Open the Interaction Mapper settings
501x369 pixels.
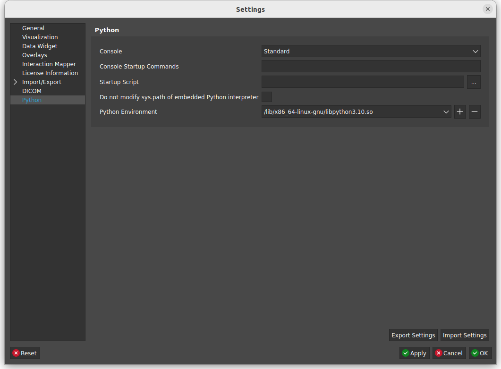(x=49, y=64)
